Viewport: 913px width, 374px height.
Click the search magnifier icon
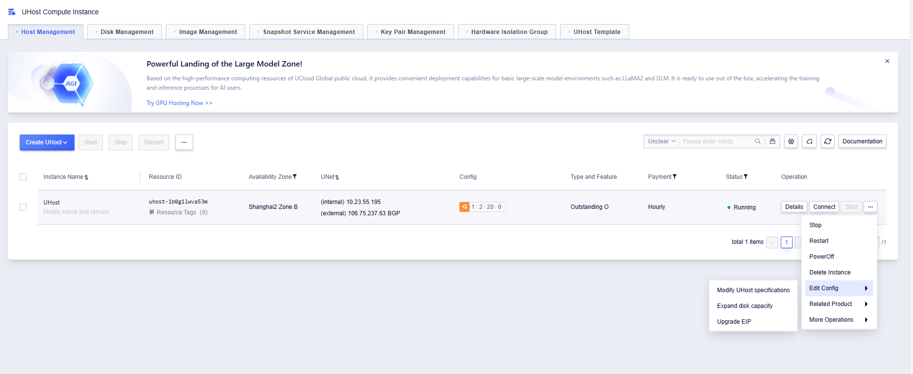(758, 141)
